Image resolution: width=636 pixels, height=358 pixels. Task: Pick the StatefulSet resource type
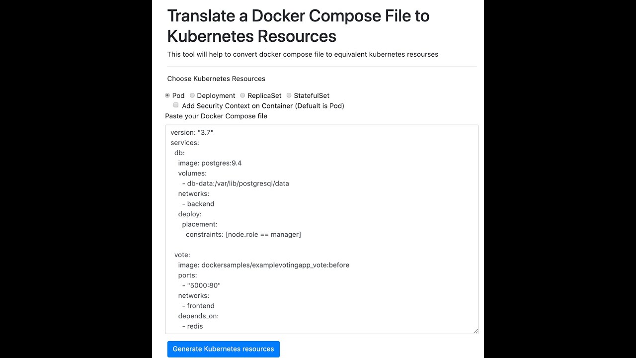pos(289,95)
